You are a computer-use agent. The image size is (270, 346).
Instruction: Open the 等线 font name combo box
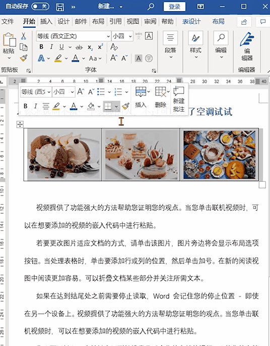tap(74, 36)
